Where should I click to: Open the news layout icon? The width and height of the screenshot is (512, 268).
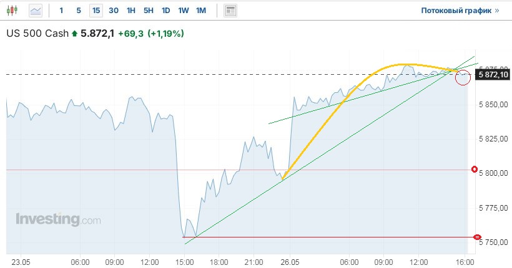(x=231, y=11)
